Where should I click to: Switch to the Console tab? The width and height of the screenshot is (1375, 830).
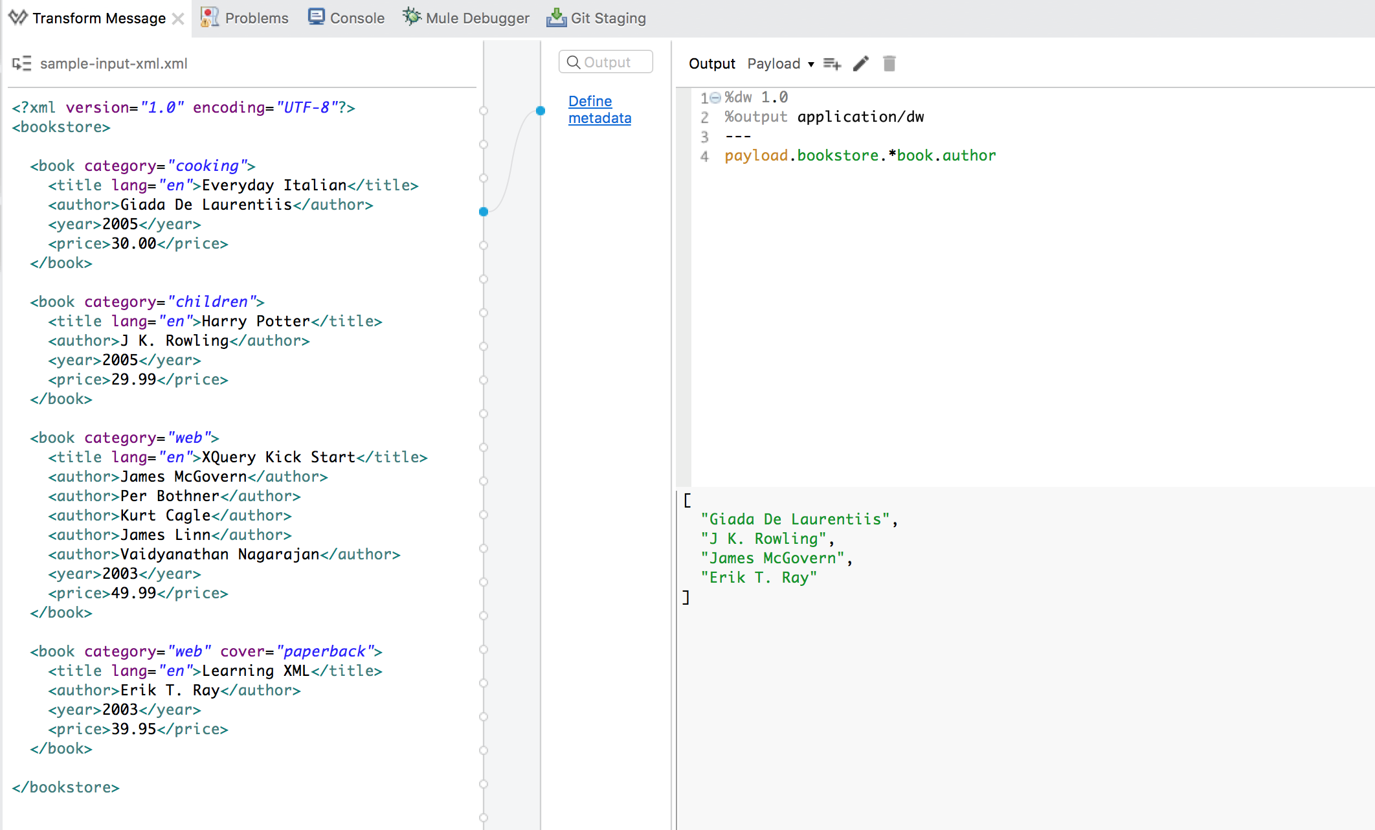point(357,18)
